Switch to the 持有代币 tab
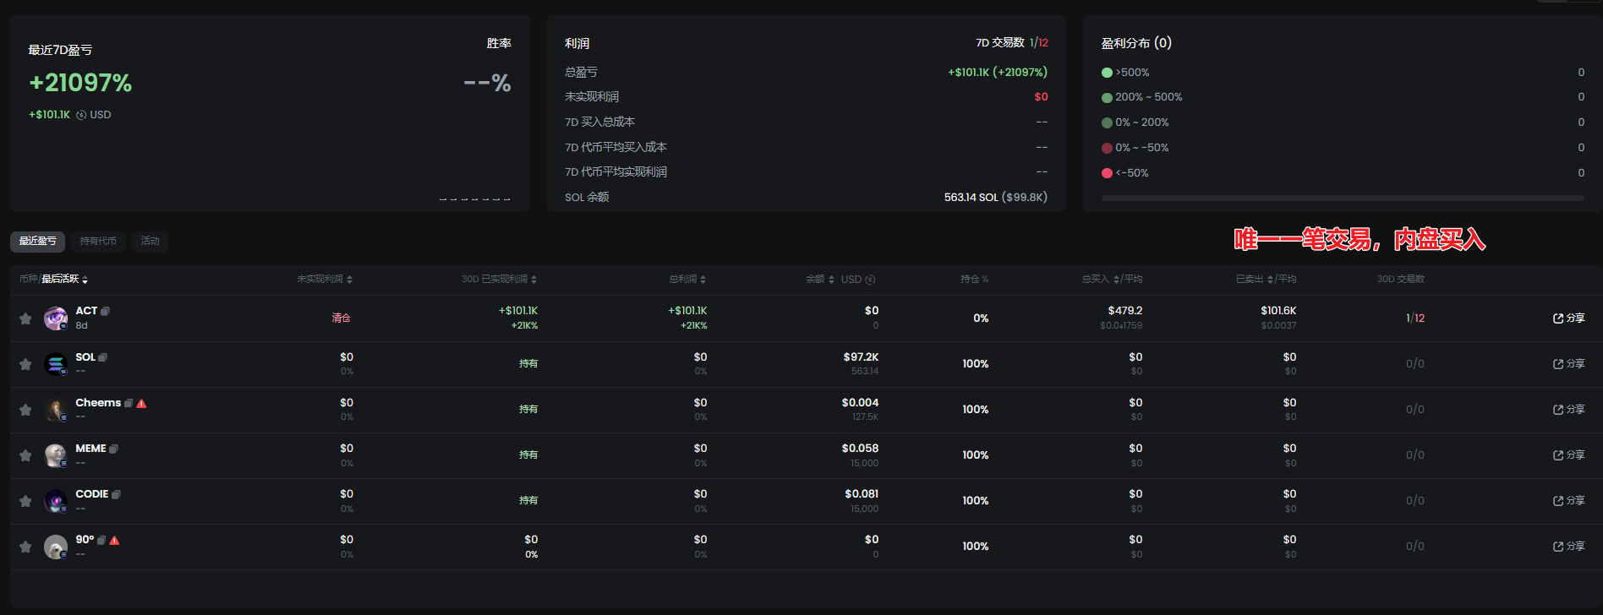The width and height of the screenshot is (1603, 615). pos(98,242)
